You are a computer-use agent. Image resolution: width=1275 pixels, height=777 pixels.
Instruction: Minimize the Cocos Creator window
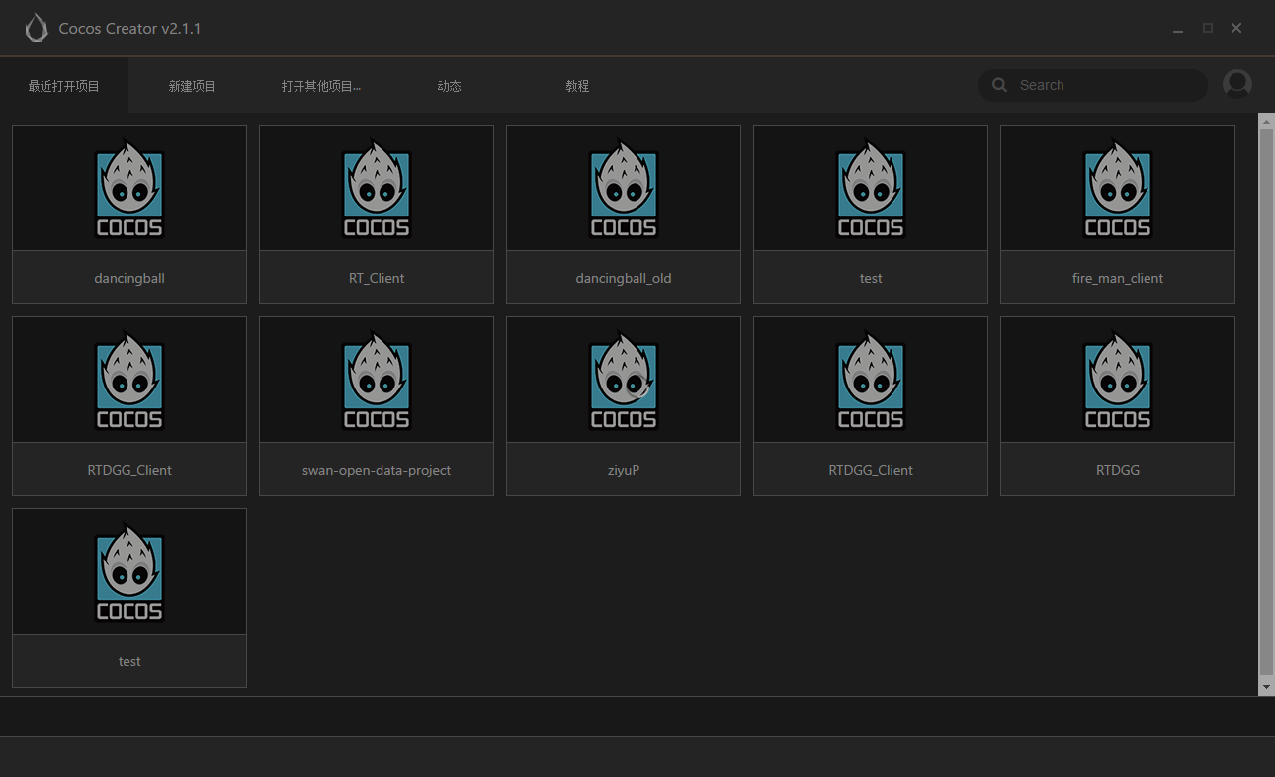pyautogui.click(x=1178, y=29)
